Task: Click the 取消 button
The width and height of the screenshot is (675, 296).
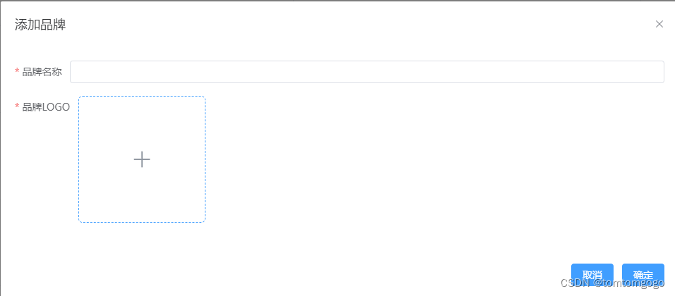Action: point(592,275)
